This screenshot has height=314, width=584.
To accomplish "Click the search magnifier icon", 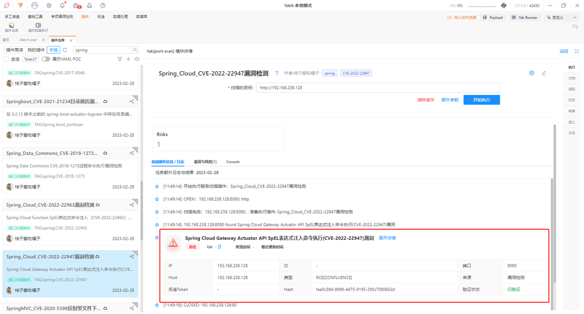I will [136, 50].
